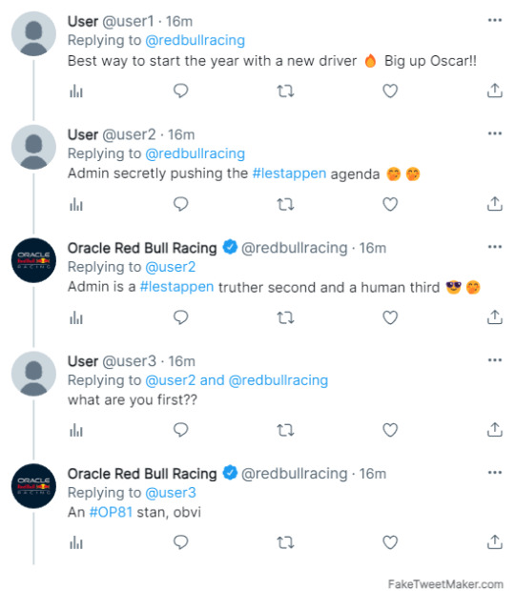Like user1's tweet about Oscar
Image resolution: width=515 pixels, height=591 pixels.
390,91
